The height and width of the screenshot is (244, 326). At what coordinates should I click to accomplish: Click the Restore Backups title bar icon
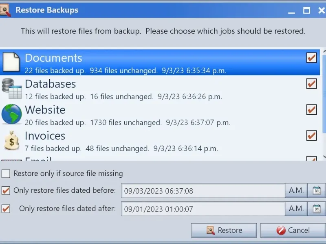[5, 10]
